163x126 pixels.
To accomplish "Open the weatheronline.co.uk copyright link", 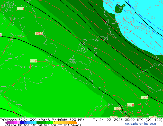I will pyautogui.click(x=141, y=124).
